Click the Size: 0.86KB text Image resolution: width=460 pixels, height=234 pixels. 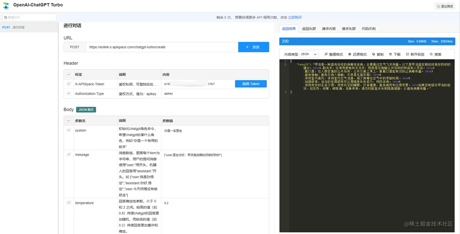[417, 41]
